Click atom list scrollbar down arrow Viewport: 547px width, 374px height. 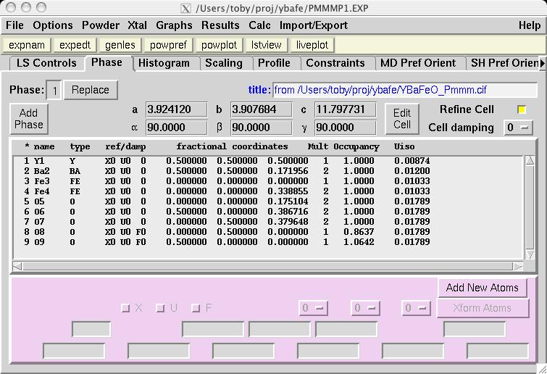tap(530, 254)
